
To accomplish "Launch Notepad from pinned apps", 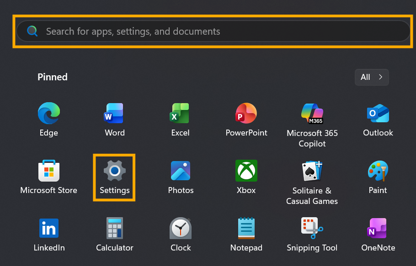I will 246,234.
